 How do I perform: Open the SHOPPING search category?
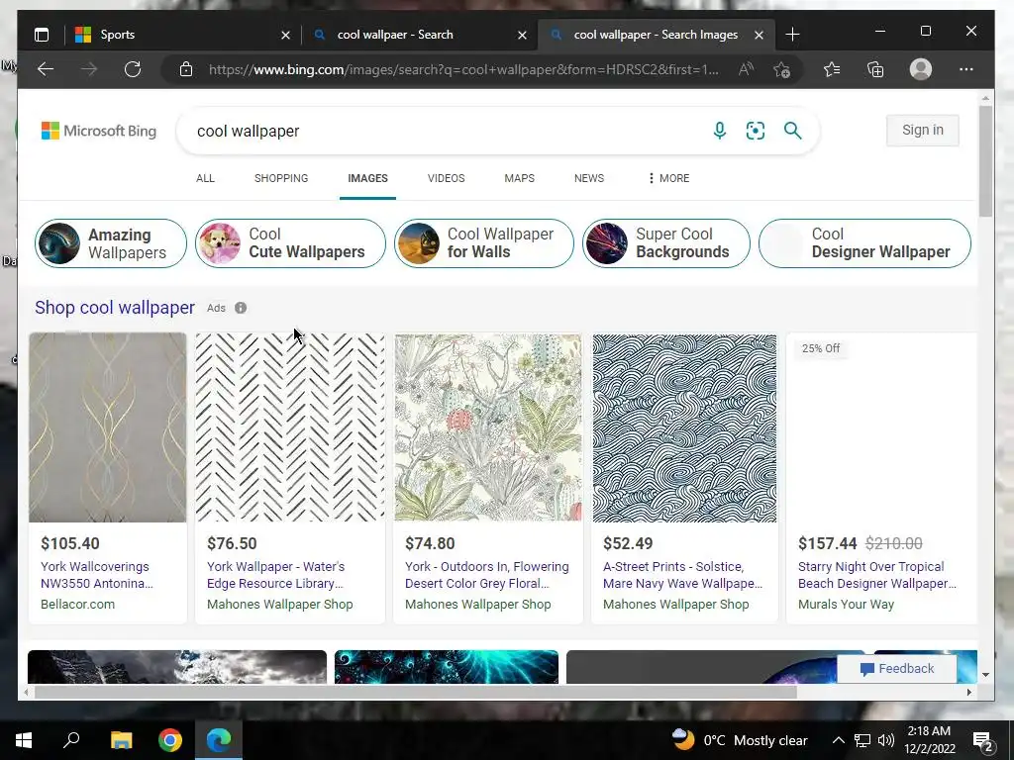(x=281, y=178)
